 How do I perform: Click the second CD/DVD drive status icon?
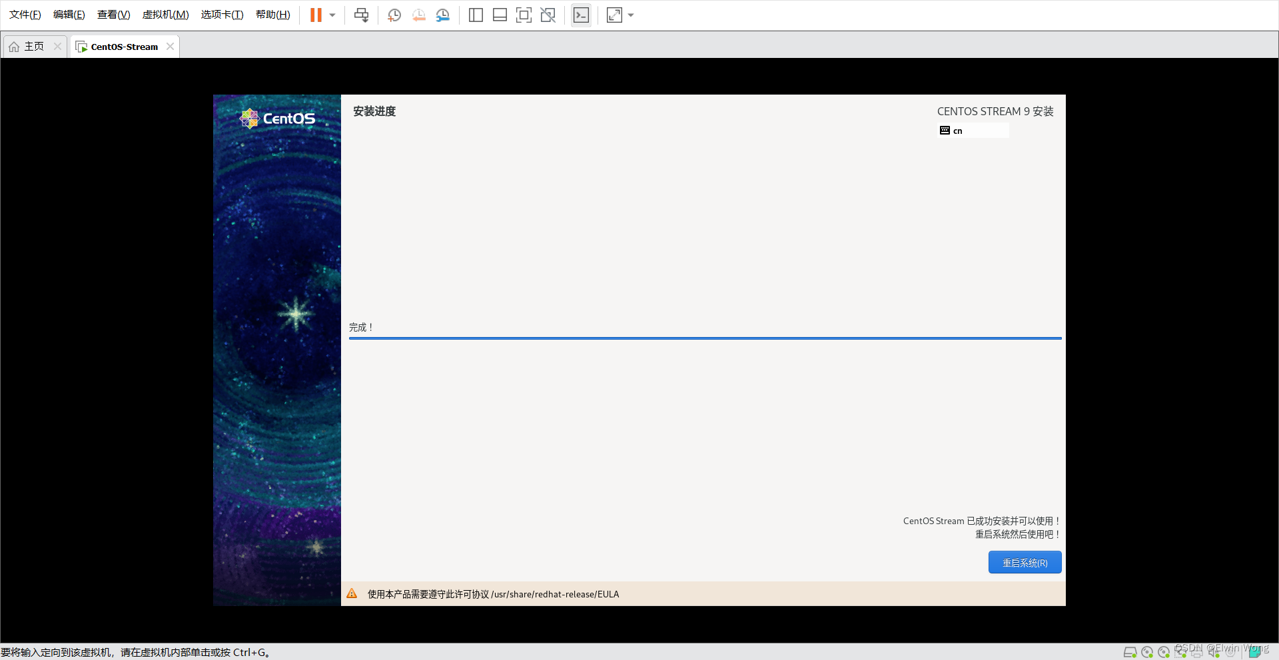click(1164, 652)
